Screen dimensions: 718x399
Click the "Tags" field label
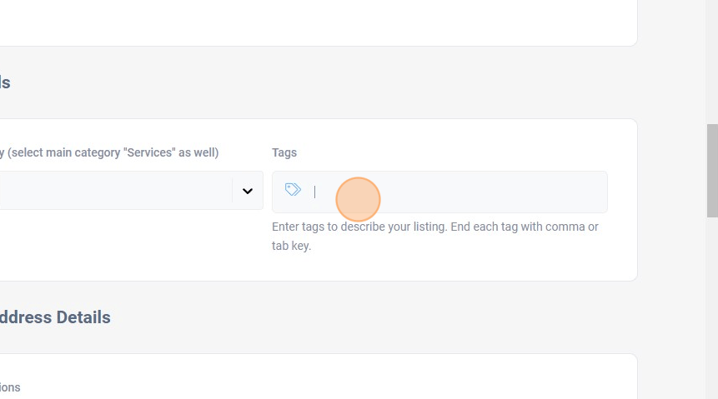[x=284, y=152]
